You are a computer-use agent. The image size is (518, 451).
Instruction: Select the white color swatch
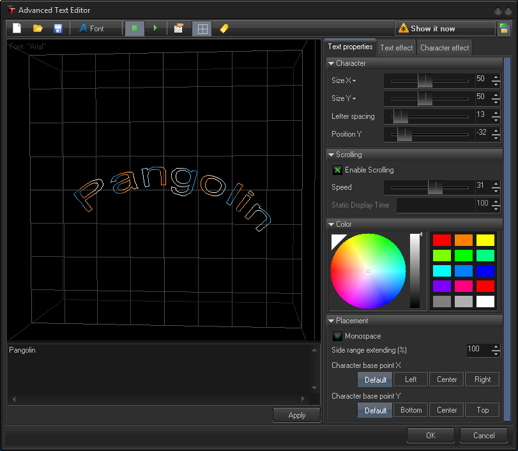coord(485,302)
